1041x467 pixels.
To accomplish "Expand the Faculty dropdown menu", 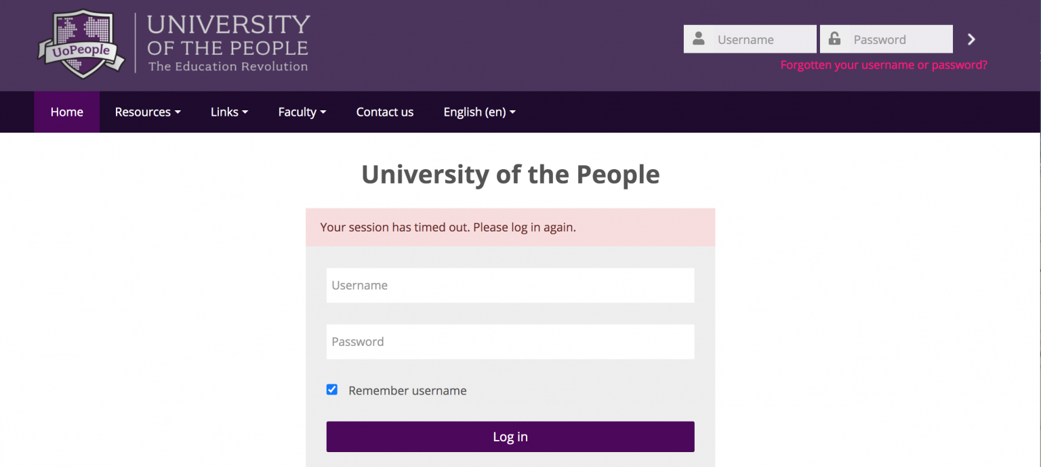I will click(x=302, y=112).
